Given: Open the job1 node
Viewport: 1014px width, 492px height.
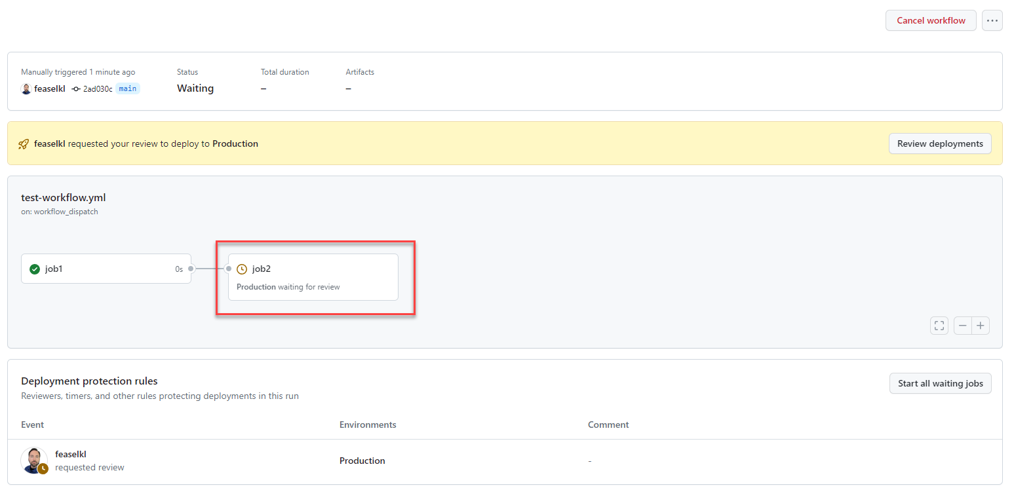Looking at the screenshot, I should pos(106,269).
